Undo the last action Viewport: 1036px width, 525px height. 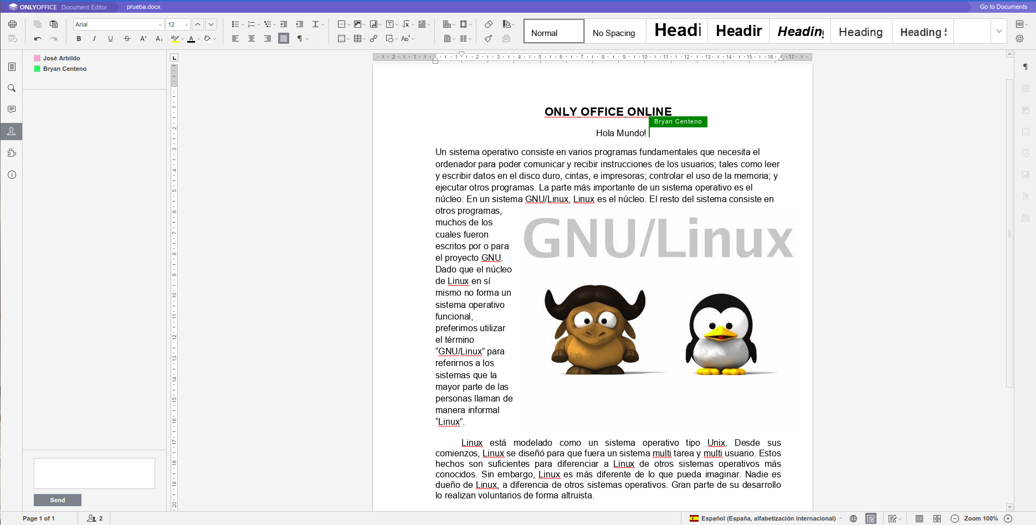pos(38,39)
